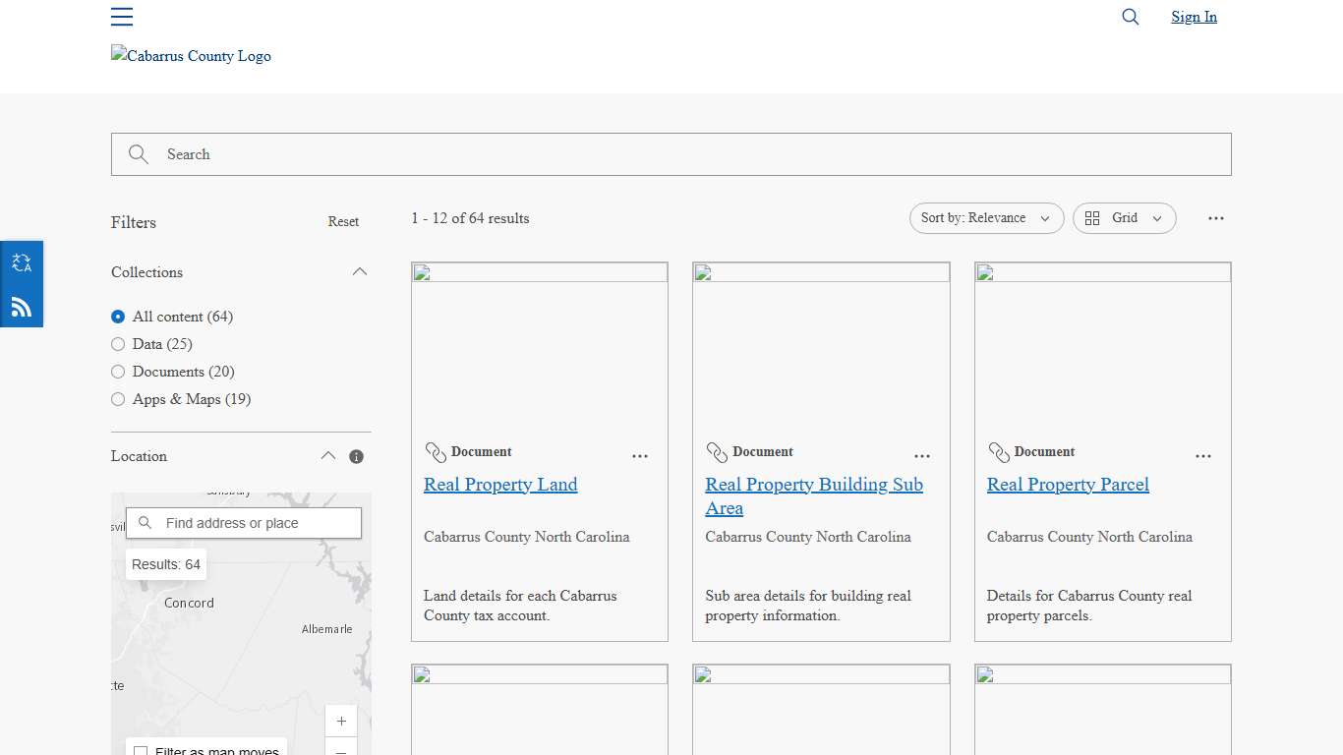Click the search magnifier icon in the header

click(x=1130, y=17)
